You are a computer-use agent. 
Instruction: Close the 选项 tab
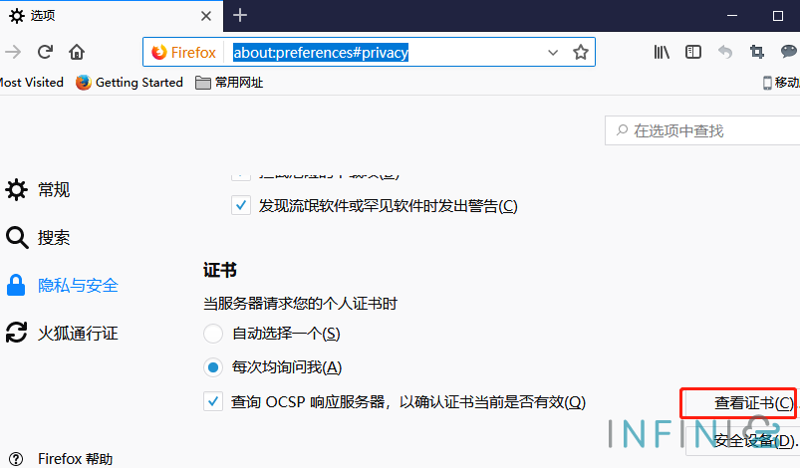tap(206, 16)
